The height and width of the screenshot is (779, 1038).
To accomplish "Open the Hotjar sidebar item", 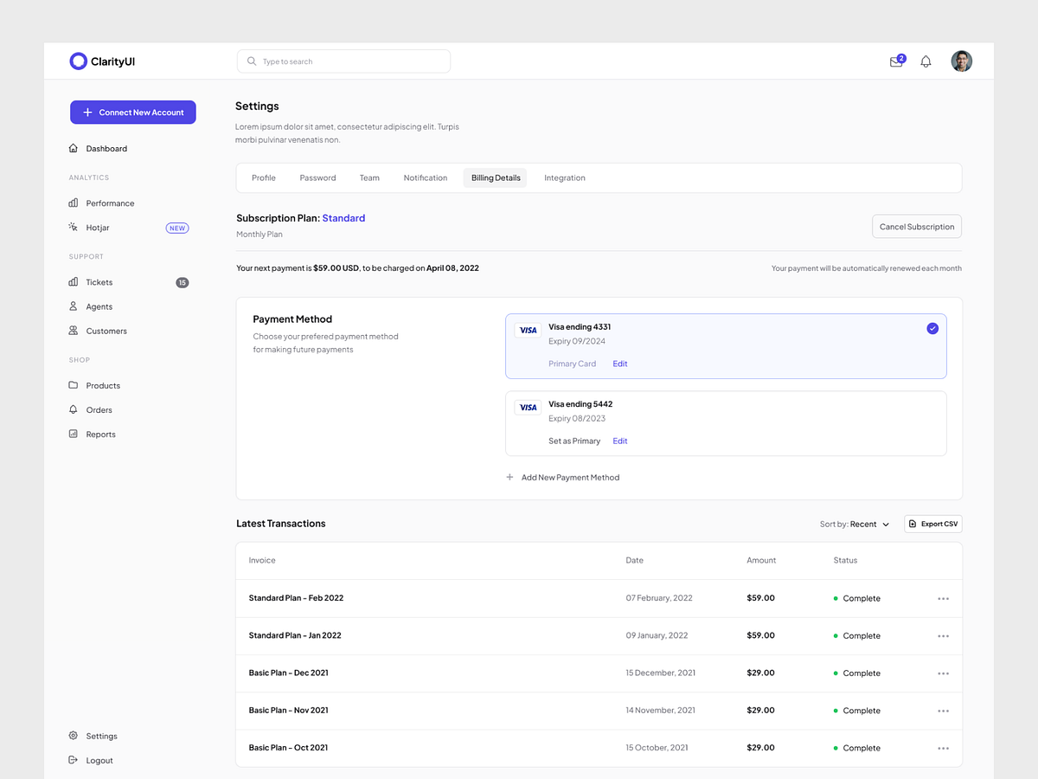I will pos(74,227).
